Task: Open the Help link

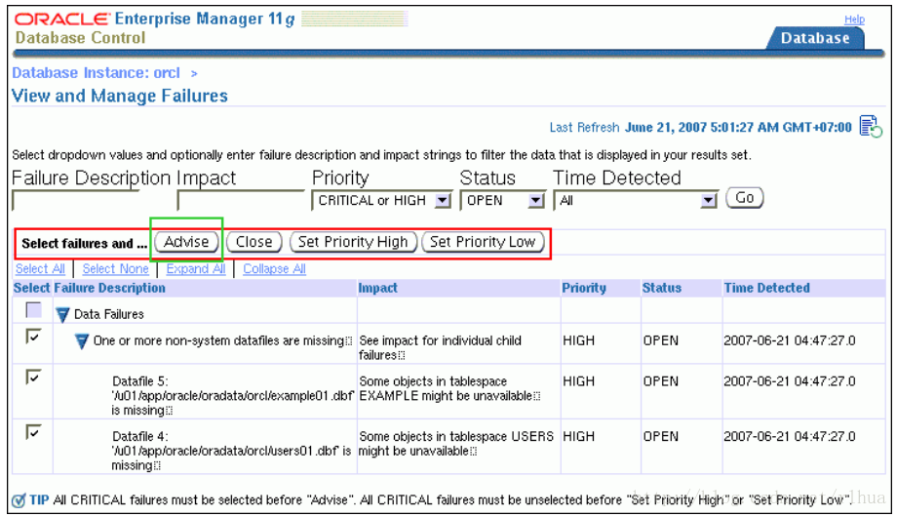Action: 854,20
